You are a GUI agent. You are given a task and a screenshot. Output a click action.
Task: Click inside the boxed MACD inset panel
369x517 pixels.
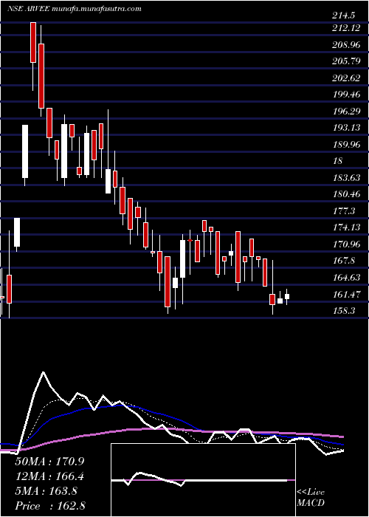pyautogui.click(x=203, y=480)
